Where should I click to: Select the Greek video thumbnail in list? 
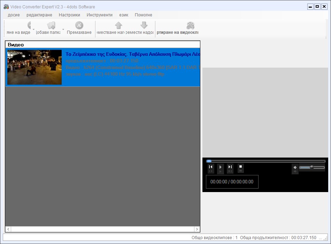[x=34, y=67]
